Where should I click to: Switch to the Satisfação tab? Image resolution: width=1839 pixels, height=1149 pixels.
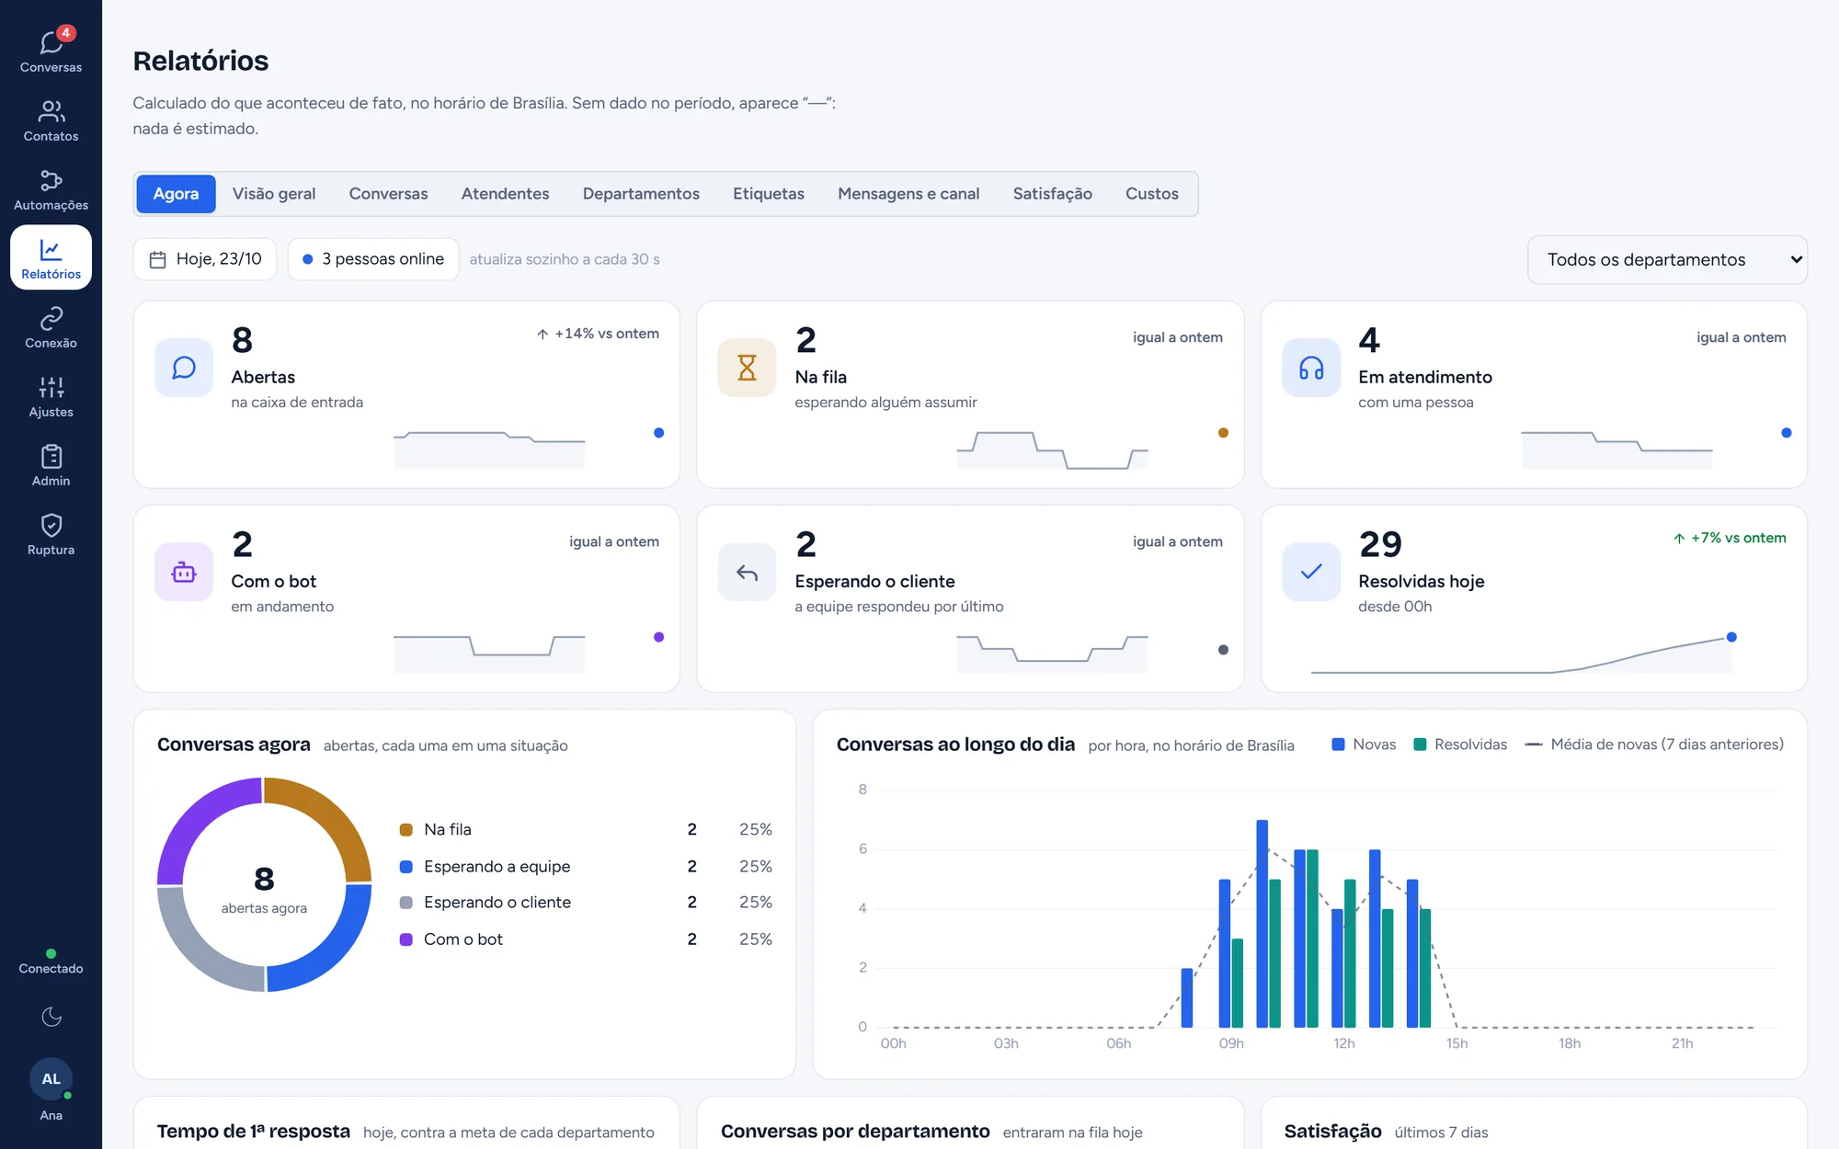[1053, 194]
